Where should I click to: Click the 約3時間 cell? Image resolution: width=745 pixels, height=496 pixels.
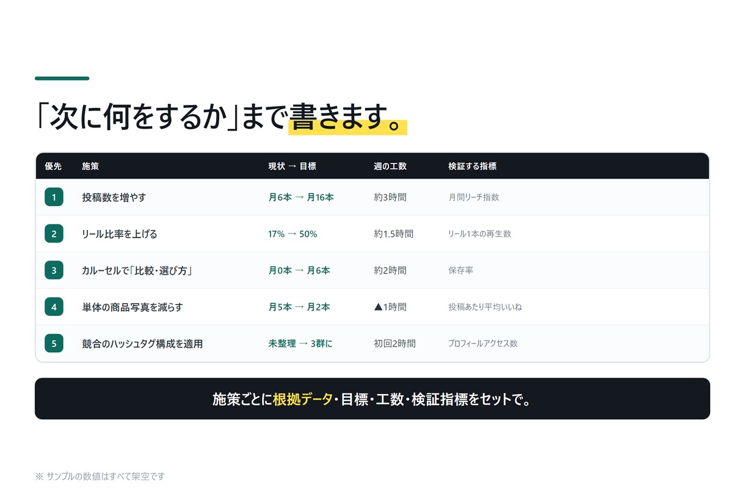390,197
